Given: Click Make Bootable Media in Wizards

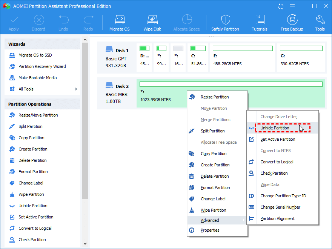Looking at the screenshot, I should pyautogui.click(x=37, y=78).
